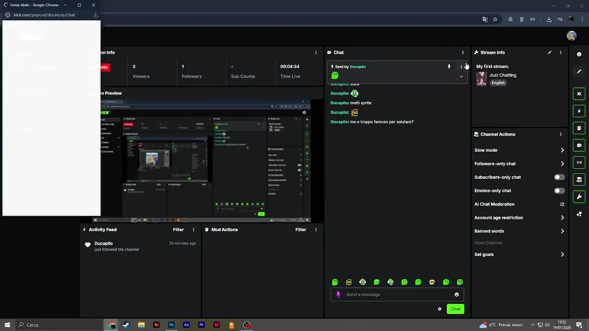Click the Cerca taskbar search box
The image size is (589, 331).
(x=60, y=325)
